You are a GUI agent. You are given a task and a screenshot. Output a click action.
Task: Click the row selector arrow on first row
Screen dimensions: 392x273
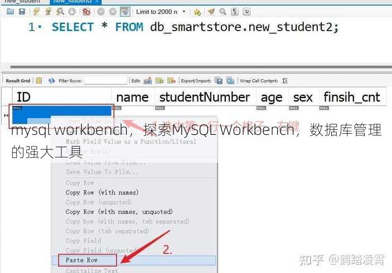[x=6, y=115]
